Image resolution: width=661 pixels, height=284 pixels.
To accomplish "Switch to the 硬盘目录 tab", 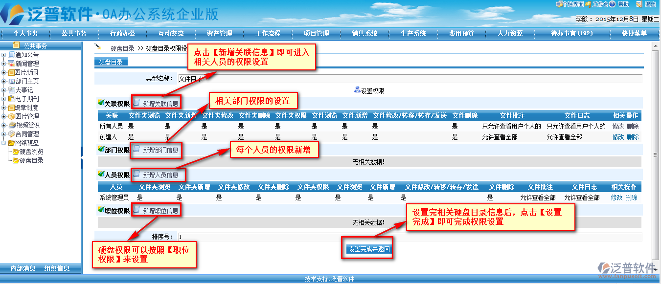I will (111, 62).
